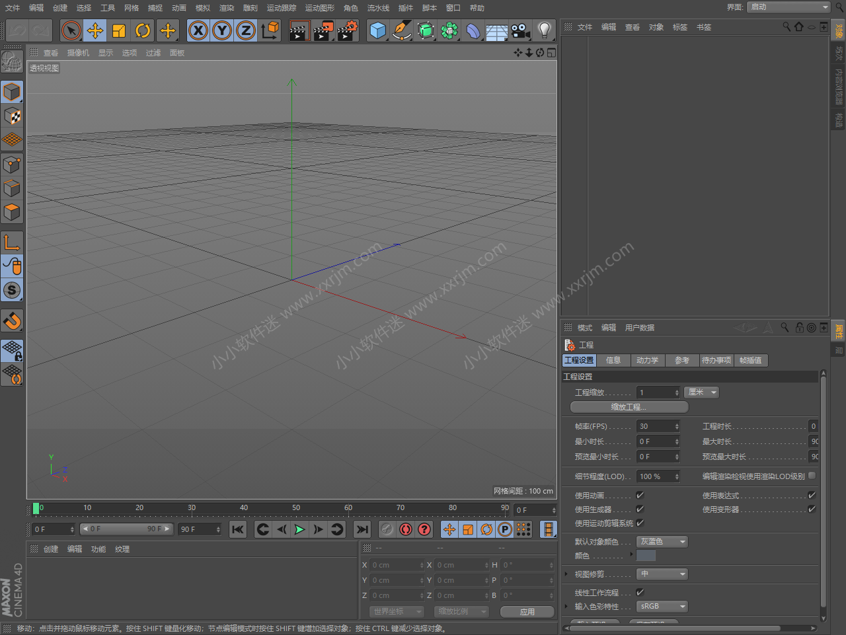Open the sRGB input color profile dropdown
The height and width of the screenshot is (635, 846).
[662, 607]
